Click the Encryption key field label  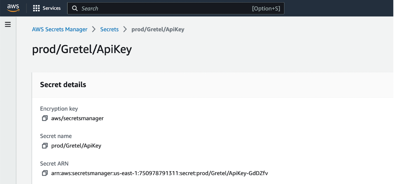(x=59, y=109)
